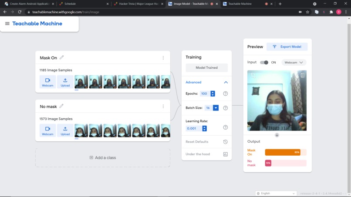
Task: Click the Epochs value field
Action: [205, 93]
